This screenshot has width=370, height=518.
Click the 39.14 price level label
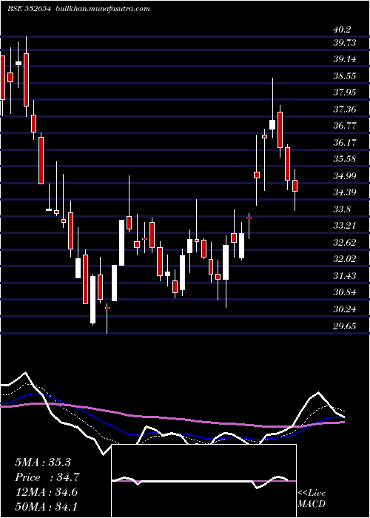pyautogui.click(x=344, y=59)
